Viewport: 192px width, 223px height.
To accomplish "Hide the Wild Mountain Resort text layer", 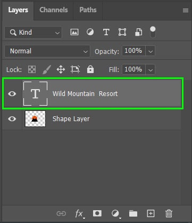I will click(12, 93).
